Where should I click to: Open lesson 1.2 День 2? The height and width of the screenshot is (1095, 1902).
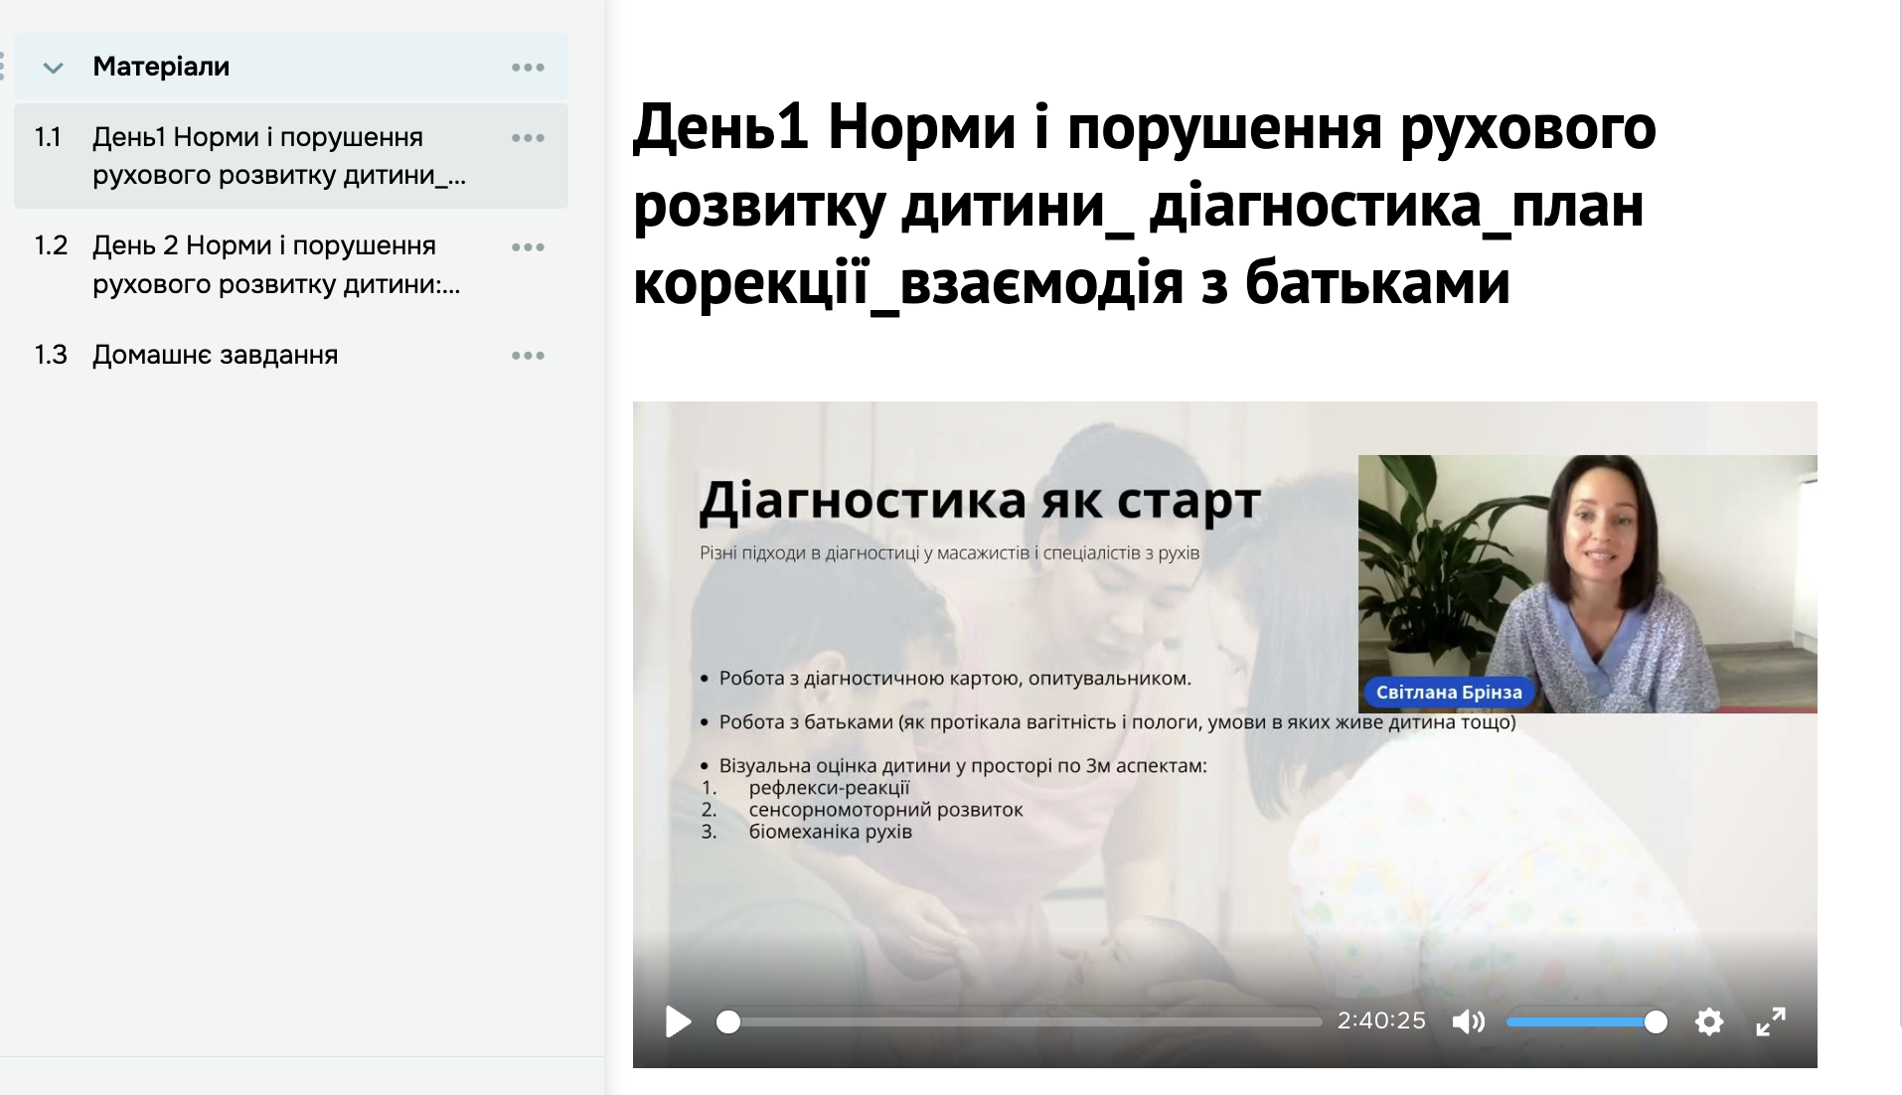tap(276, 264)
